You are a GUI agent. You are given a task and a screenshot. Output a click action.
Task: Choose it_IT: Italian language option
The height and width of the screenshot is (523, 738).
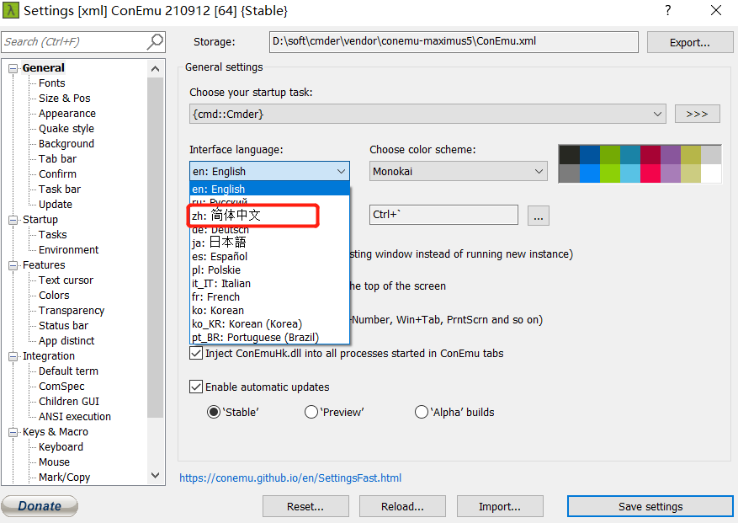point(269,283)
